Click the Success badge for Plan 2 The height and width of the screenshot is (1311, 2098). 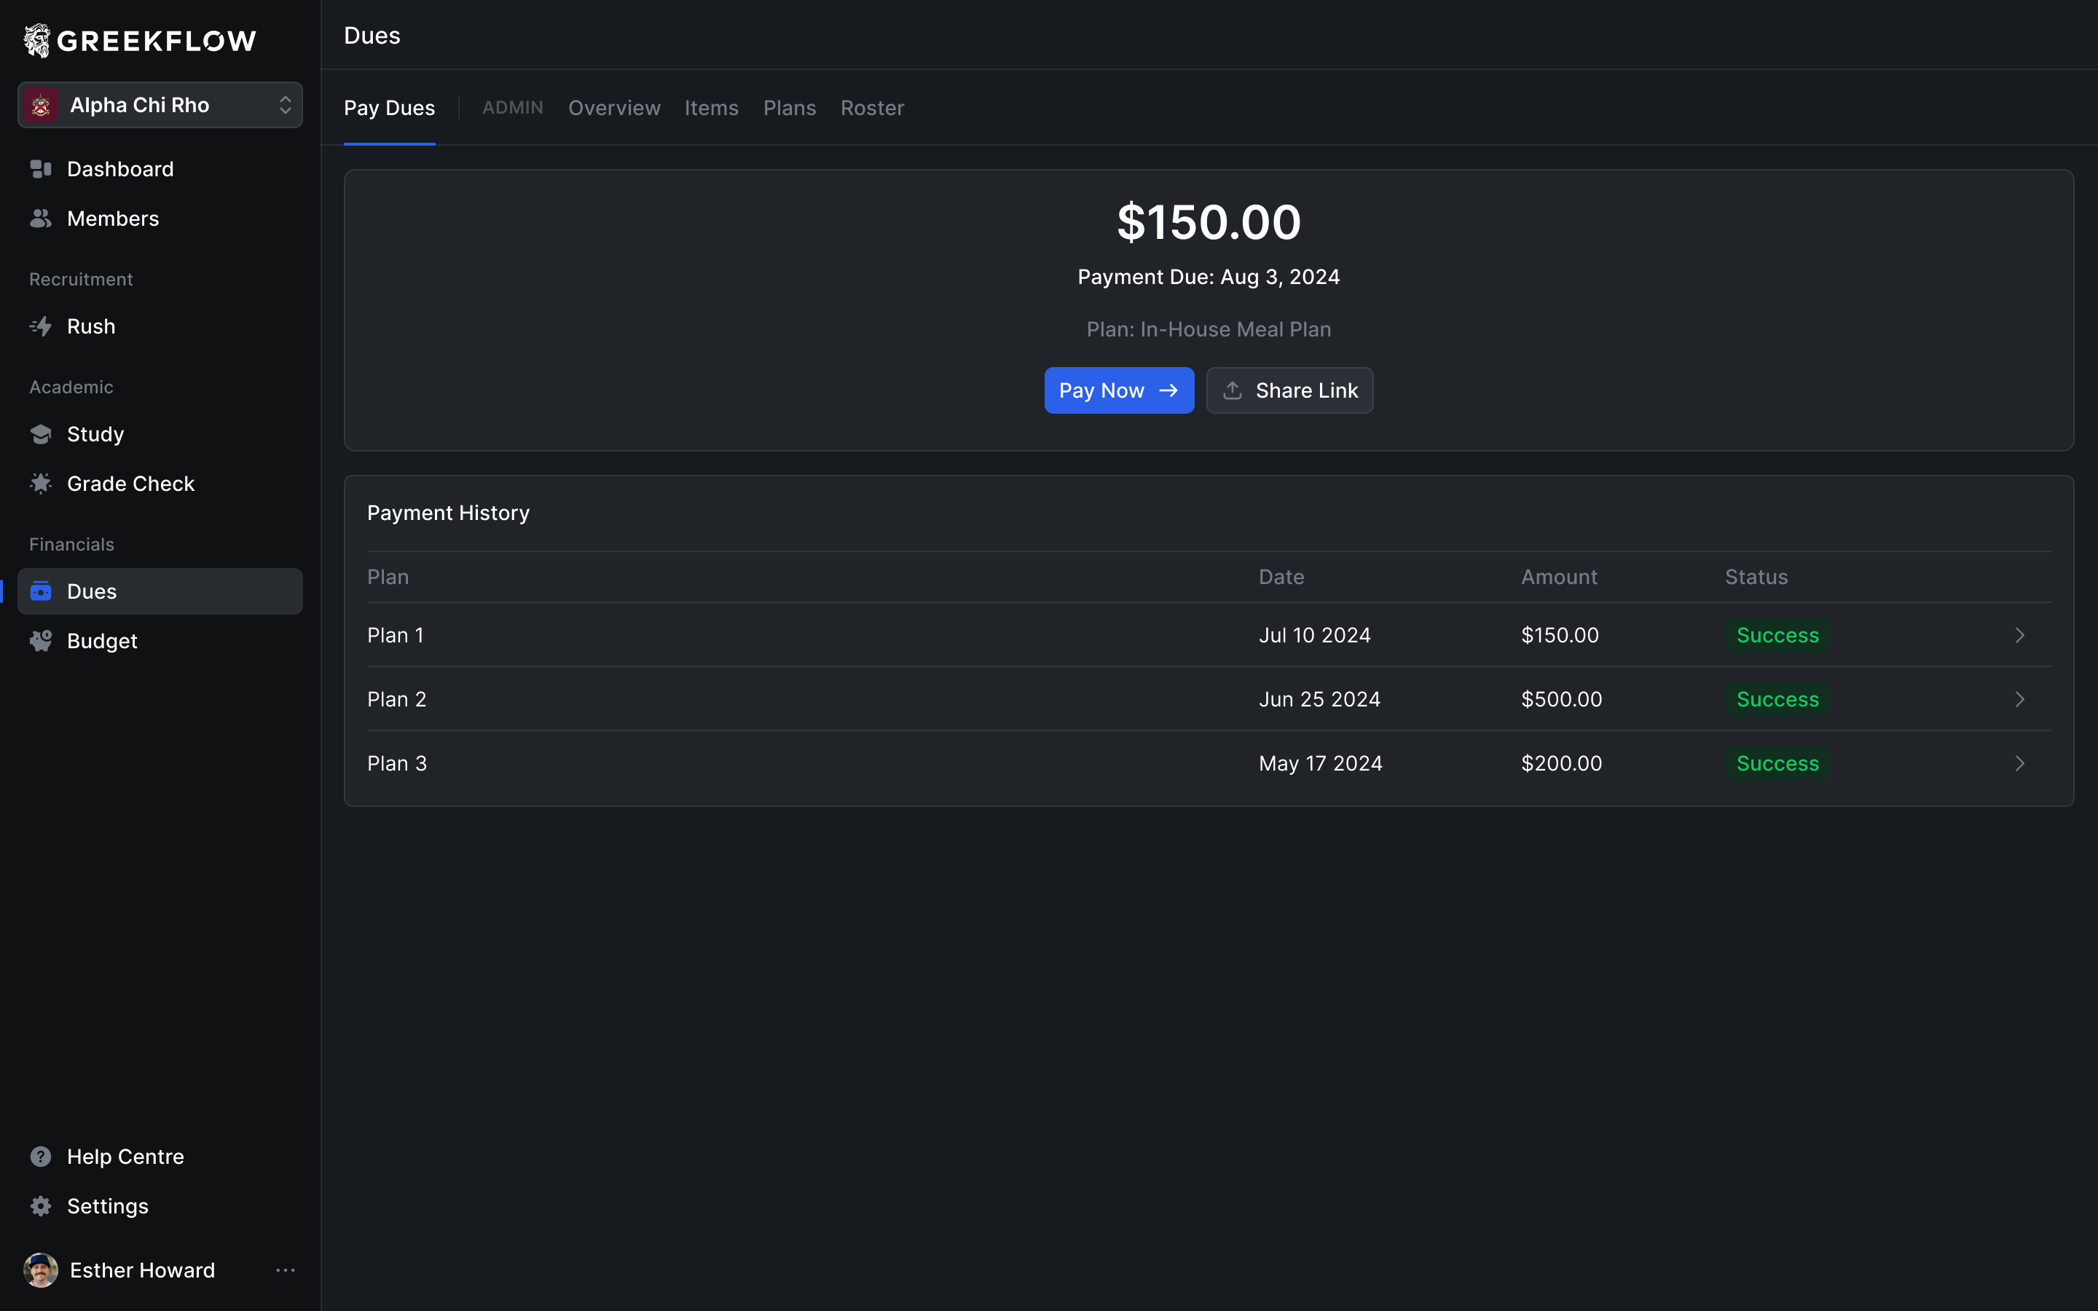pos(1777,699)
